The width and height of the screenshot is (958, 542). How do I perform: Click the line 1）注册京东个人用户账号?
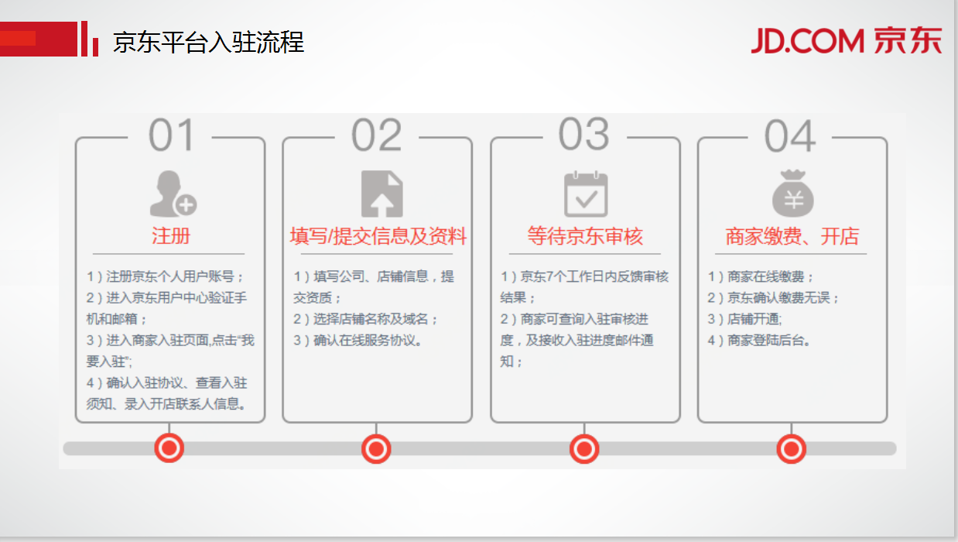[x=166, y=276]
